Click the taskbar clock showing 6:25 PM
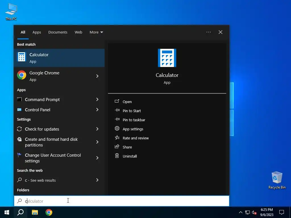 pyautogui.click(x=267, y=212)
